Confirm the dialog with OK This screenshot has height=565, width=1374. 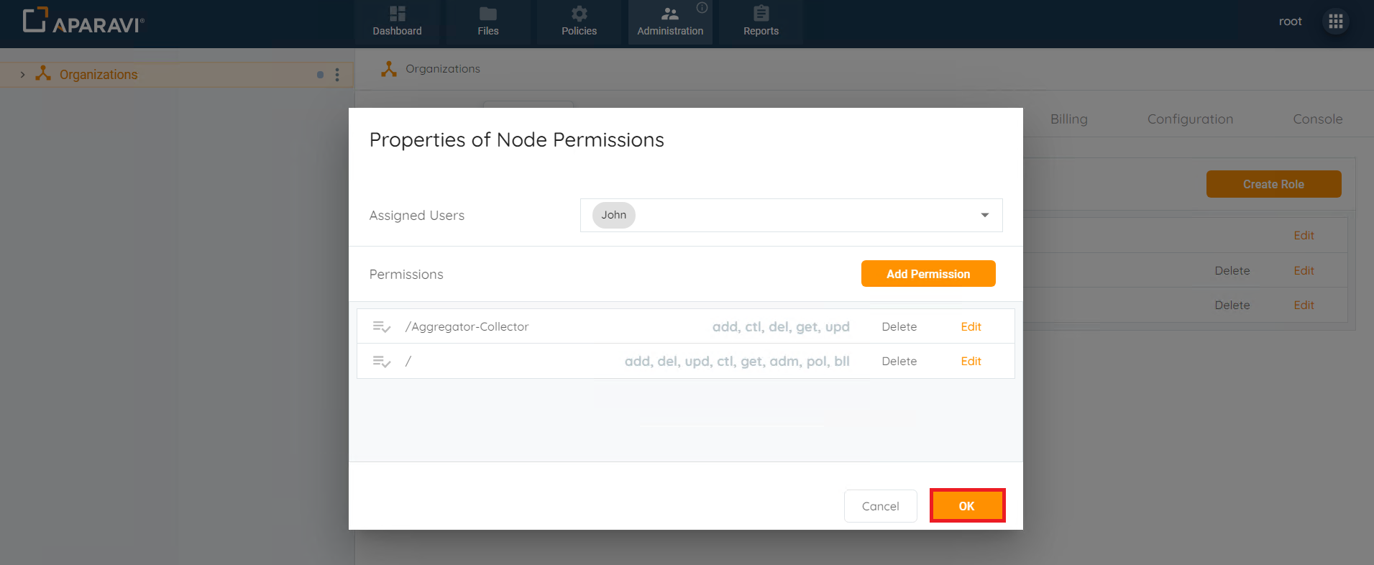click(x=966, y=506)
